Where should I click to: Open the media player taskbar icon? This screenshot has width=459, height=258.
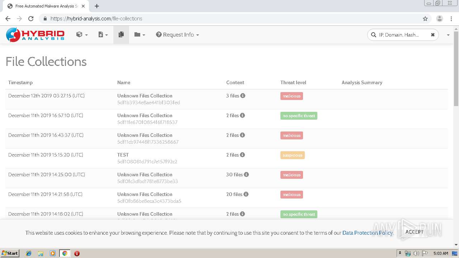click(x=53, y=253)
